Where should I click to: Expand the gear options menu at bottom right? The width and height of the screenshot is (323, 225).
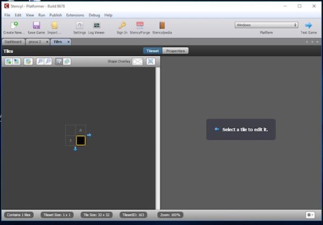311,215
